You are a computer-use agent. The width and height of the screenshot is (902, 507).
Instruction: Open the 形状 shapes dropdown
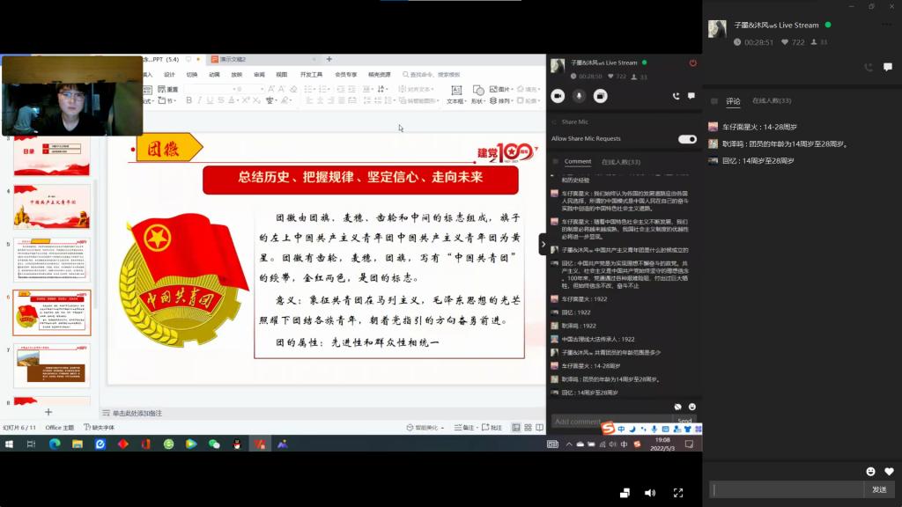[478, 101]
